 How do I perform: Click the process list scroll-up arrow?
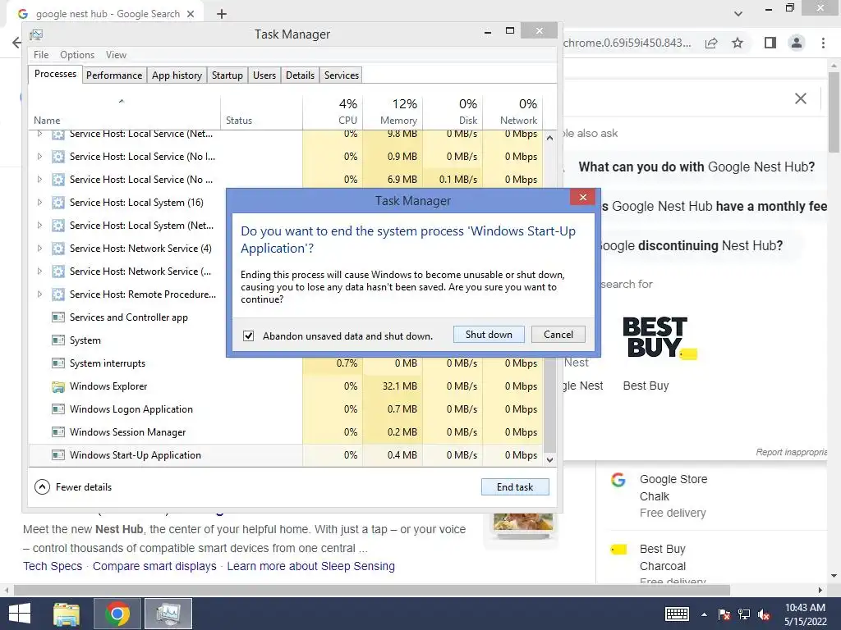(549, 138)
